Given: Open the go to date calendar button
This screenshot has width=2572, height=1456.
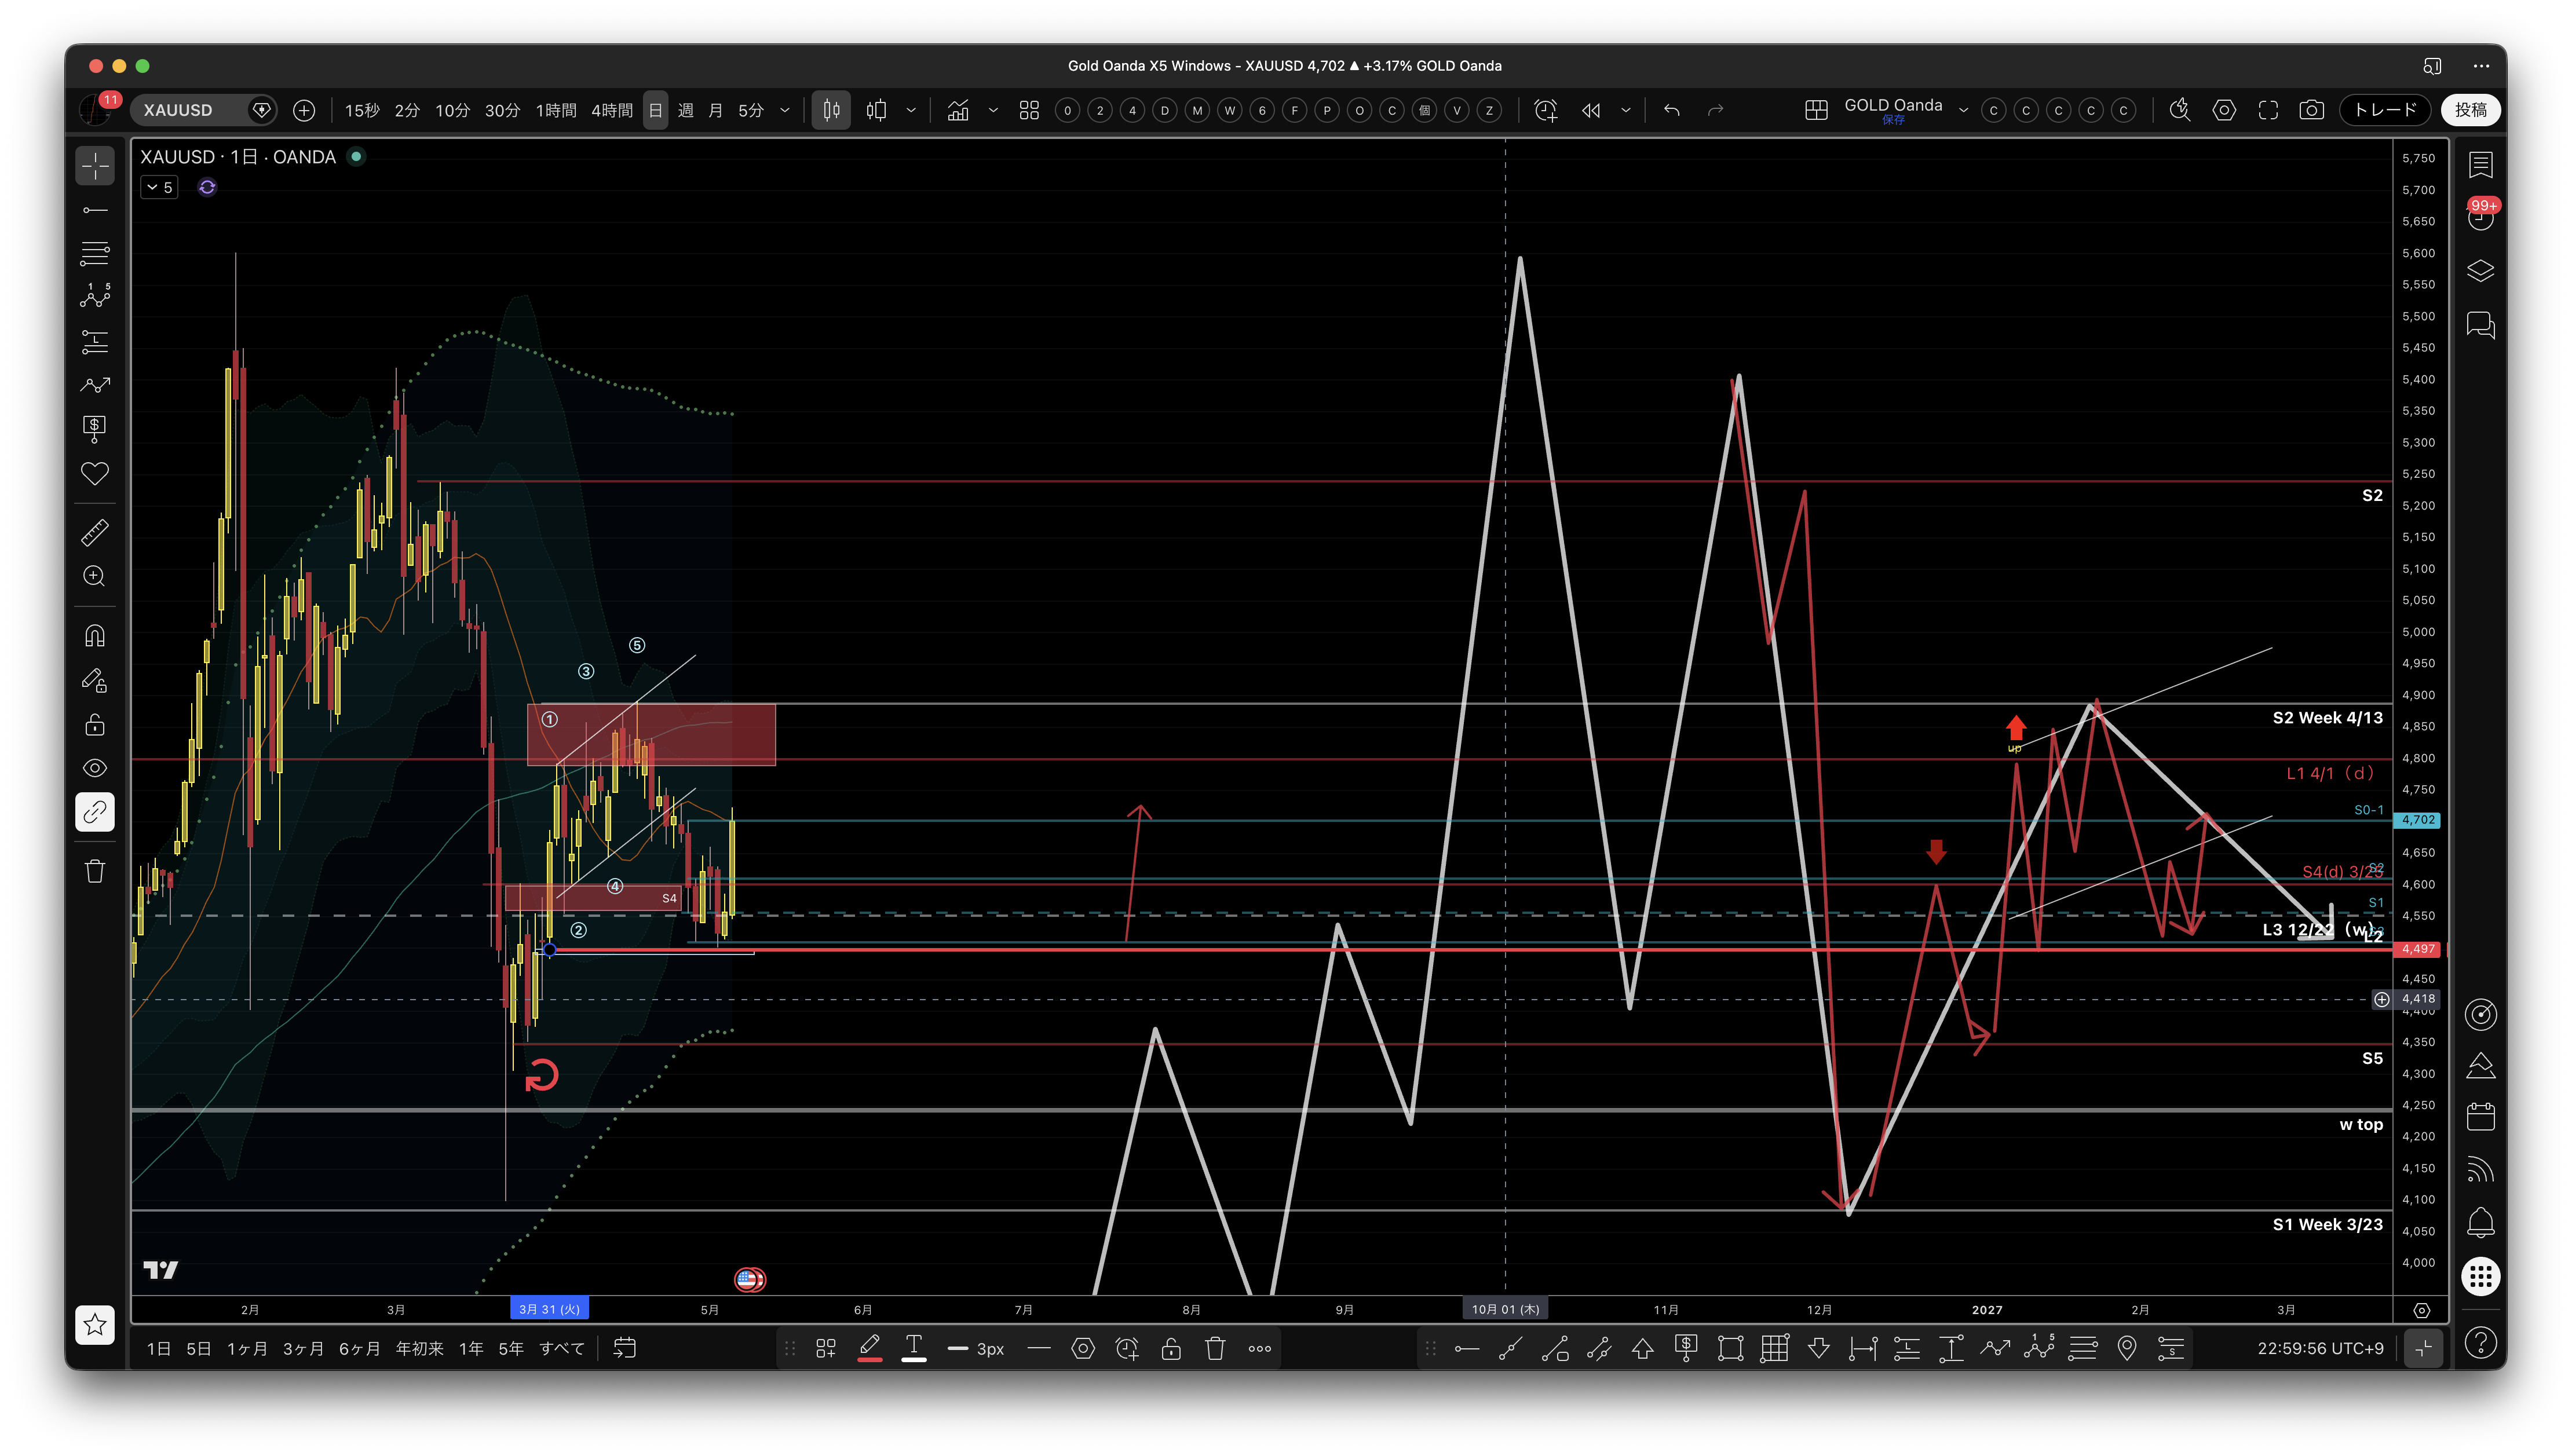Looking at the screenshot, I should click(x=624, y=1348).
